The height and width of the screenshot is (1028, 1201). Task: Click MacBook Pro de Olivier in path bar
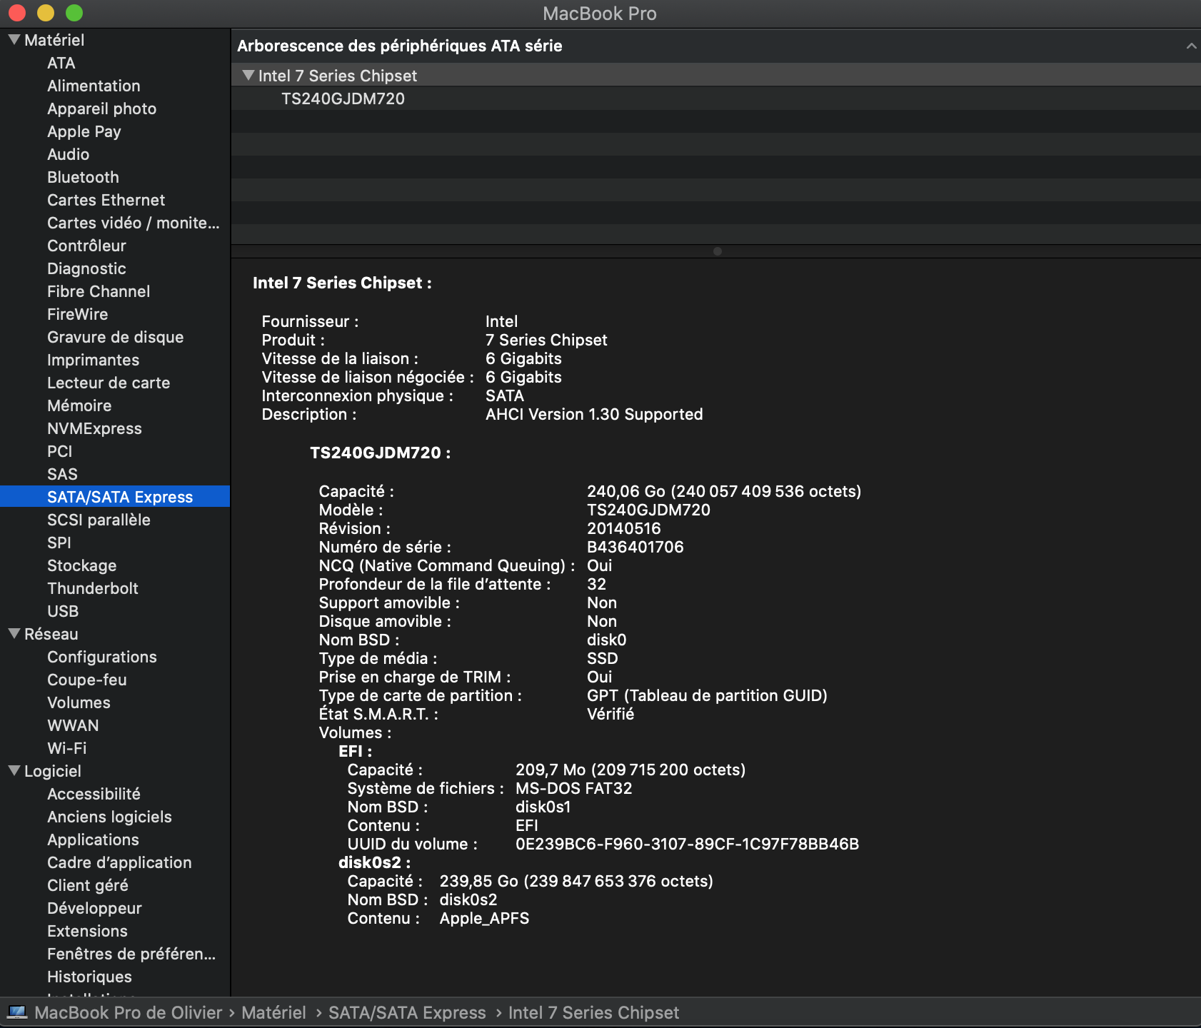[x=129, y=1012]
